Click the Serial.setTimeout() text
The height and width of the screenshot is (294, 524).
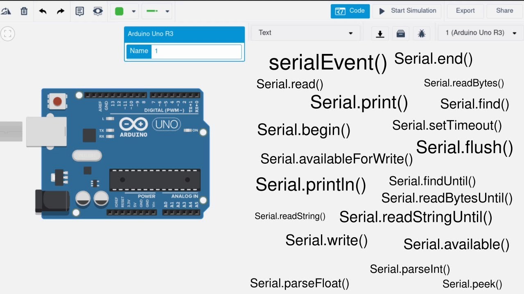[x=447, y=125]
